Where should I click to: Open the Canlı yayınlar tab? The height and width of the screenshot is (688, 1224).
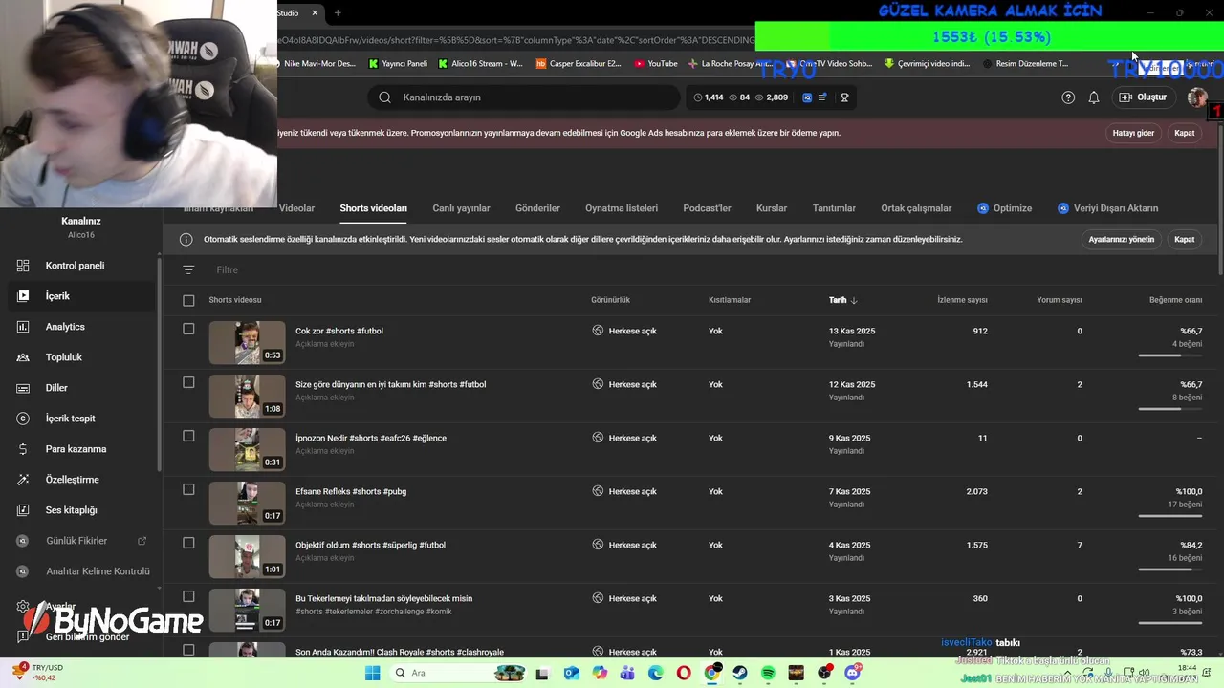(x=461, y=208)
